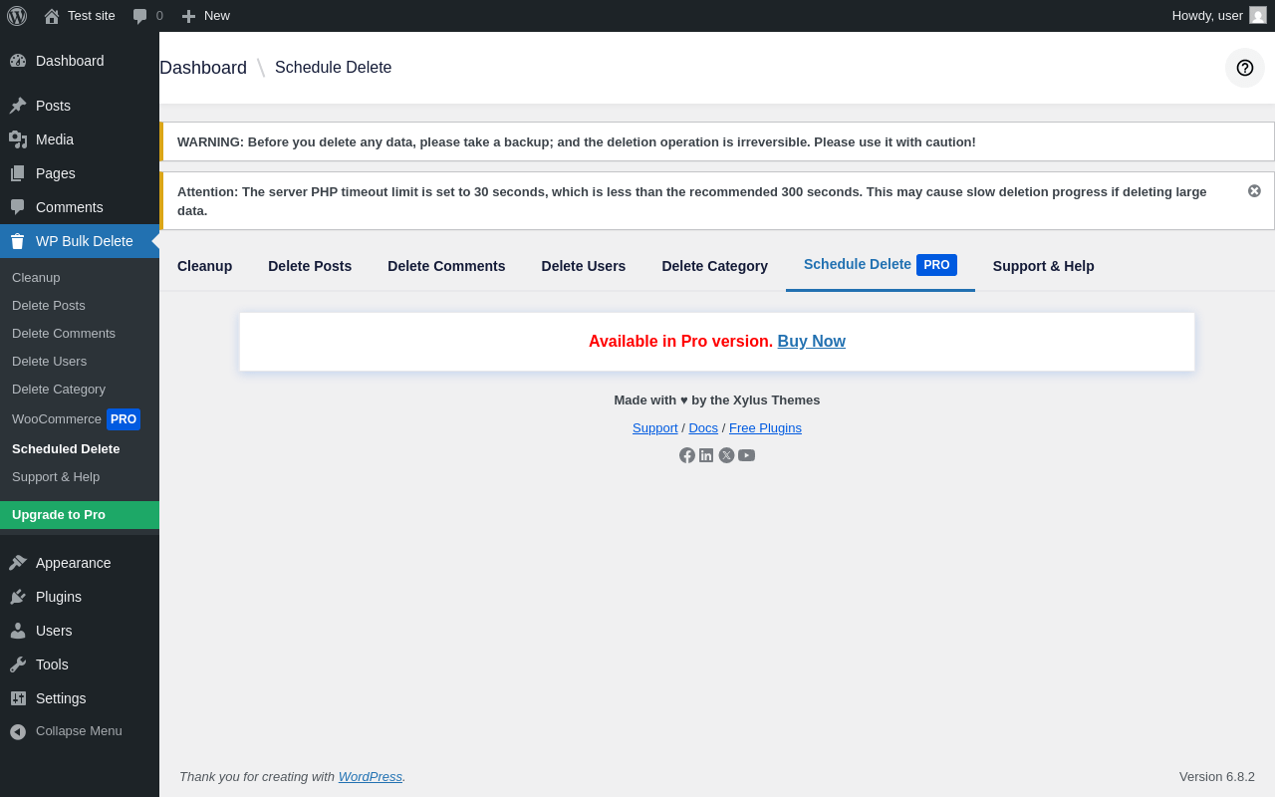Image resolution: width=1275 pixels, height=797 pixels.
Task: Open the Facebook social icon
Action: pos(687,455)
